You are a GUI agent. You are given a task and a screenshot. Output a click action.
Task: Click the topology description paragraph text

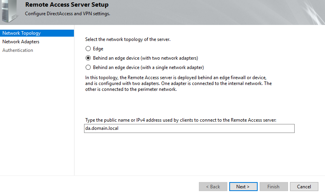tap(178, 83)
